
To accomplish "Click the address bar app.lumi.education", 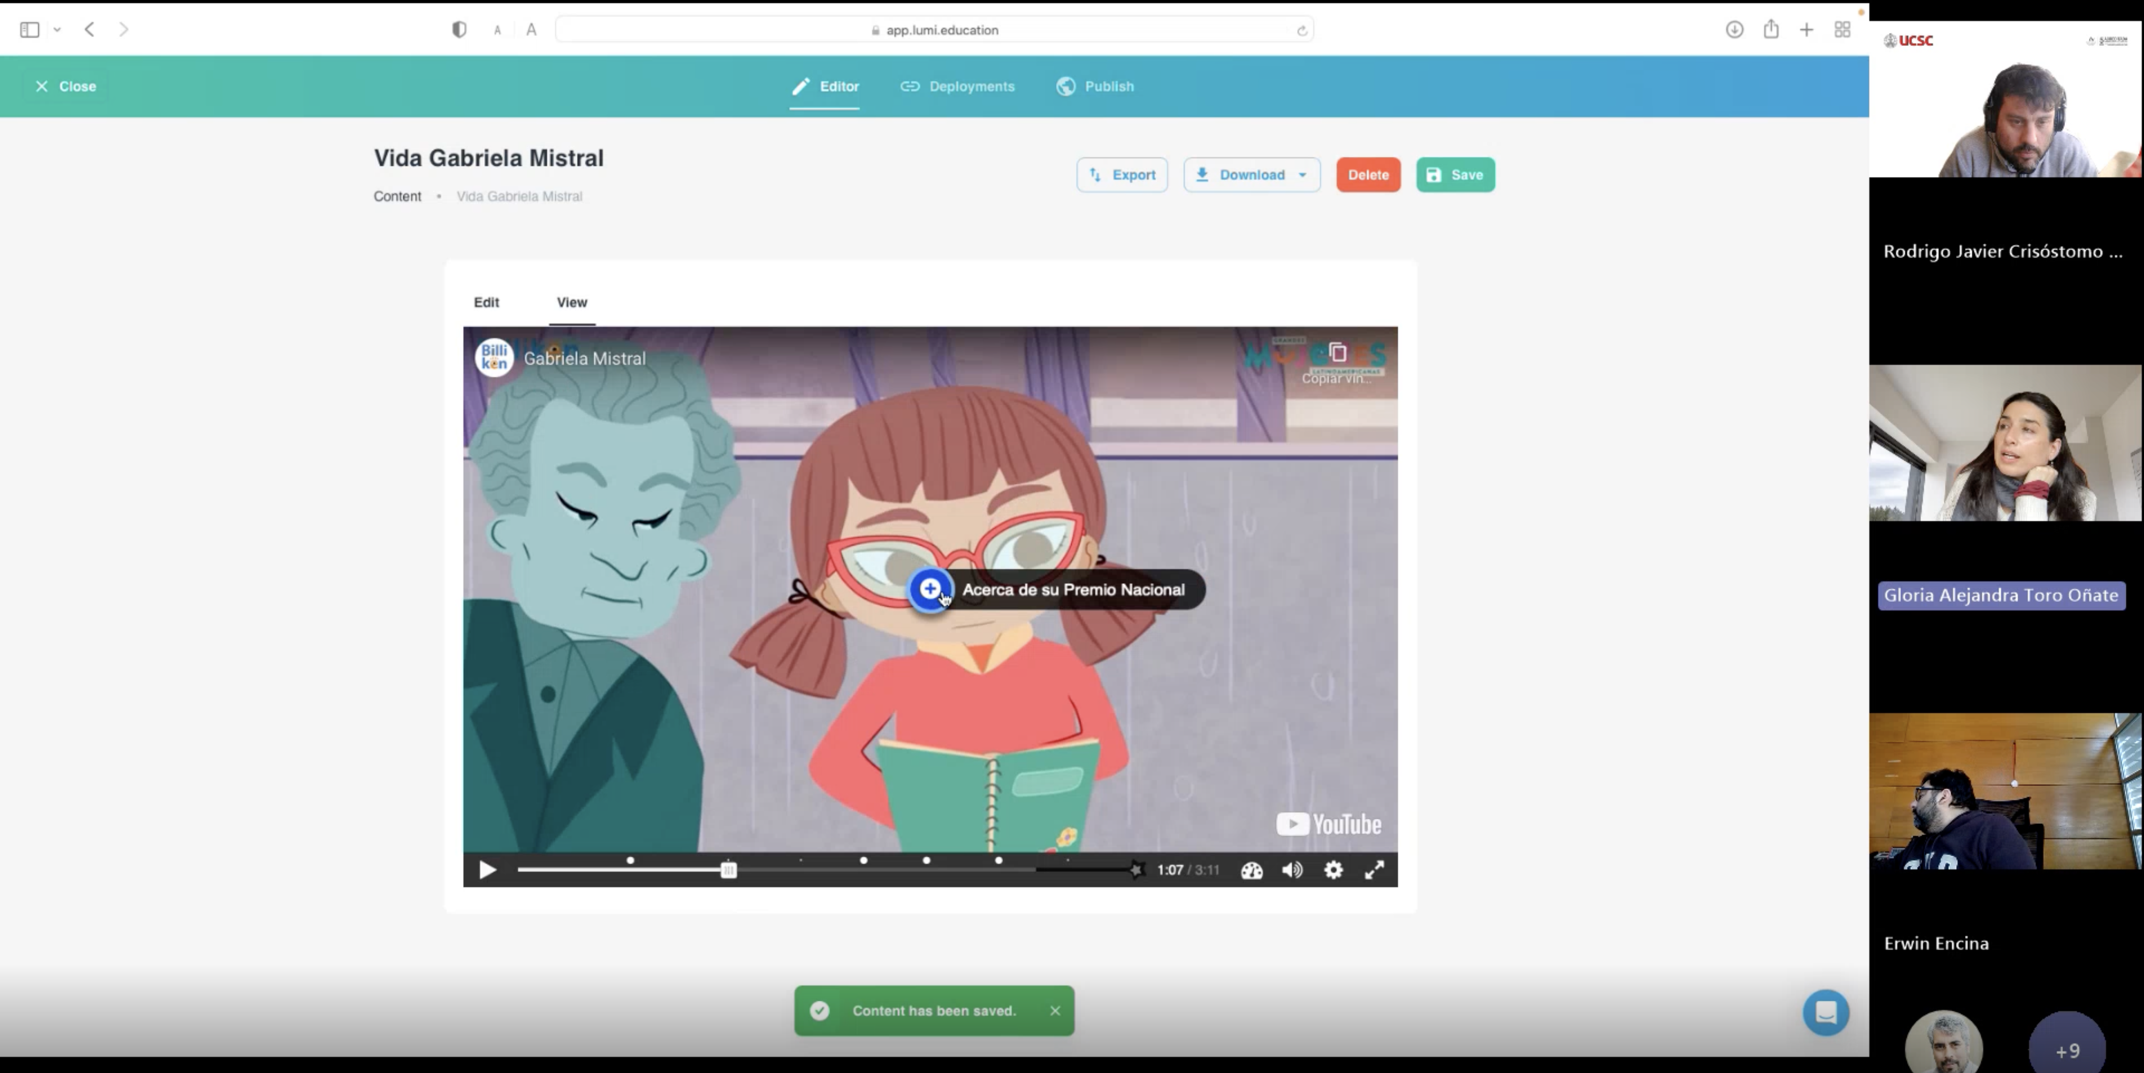I will coord(934,30).
